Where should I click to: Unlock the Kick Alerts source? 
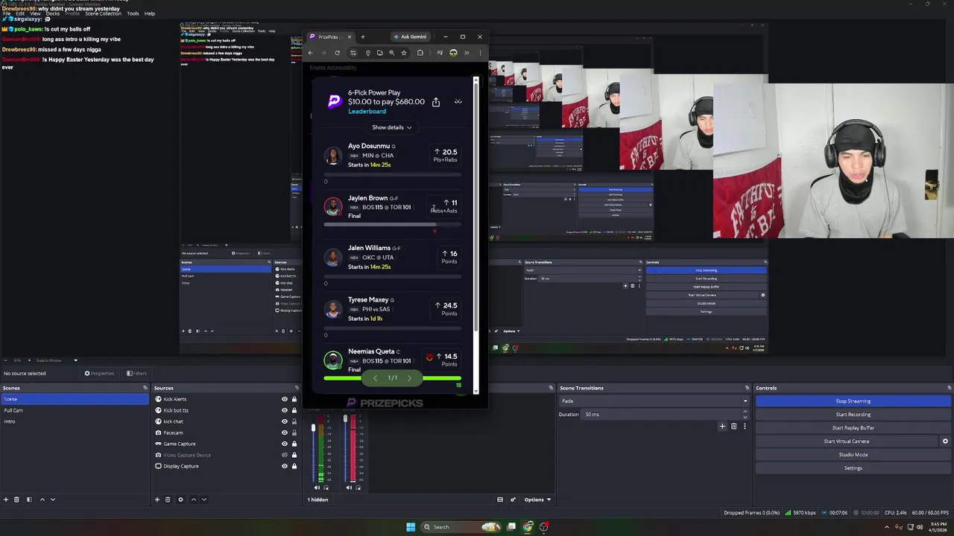pyautogui.click(x=294, y=399)
